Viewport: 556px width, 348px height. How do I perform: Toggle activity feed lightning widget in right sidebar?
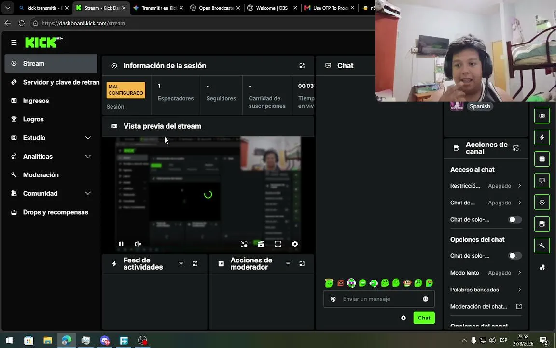tap(542, 137)
